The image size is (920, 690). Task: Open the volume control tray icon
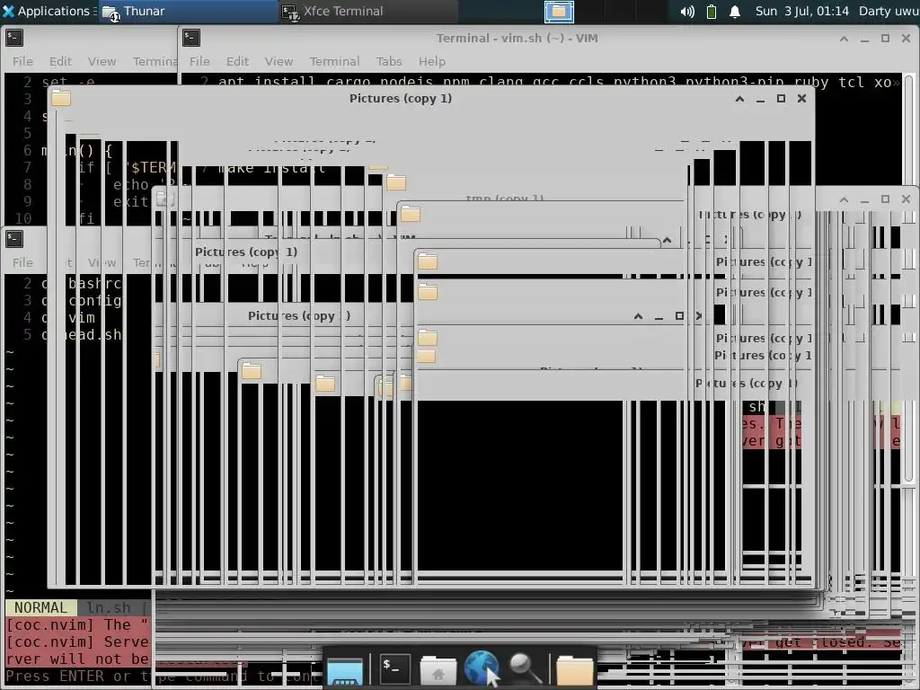[x=687, y=11]
